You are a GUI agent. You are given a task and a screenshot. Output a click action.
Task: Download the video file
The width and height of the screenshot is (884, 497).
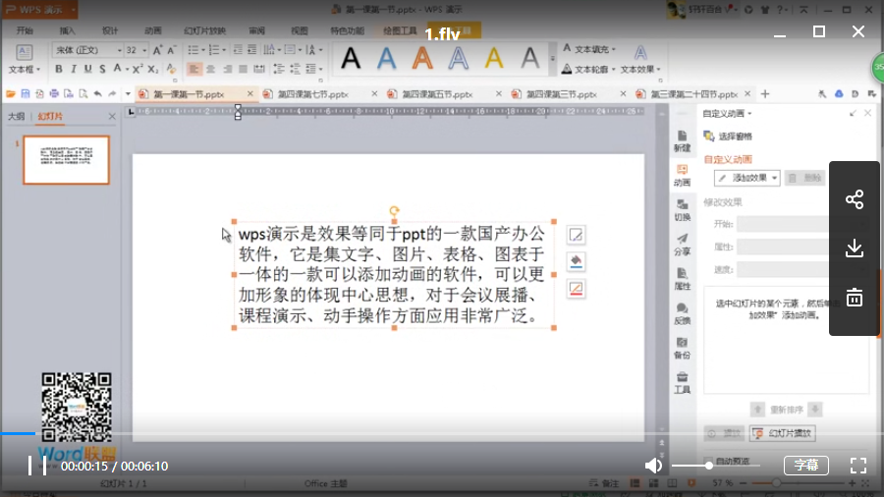(x=855, y=248)
